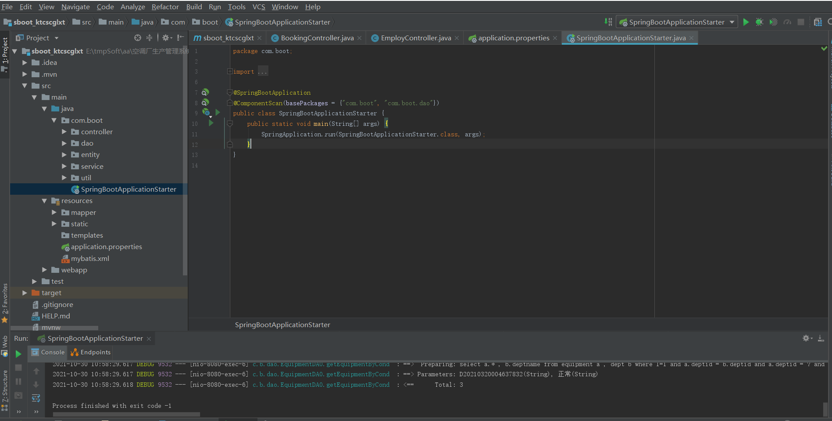The image size is (832, 421).
Task: Click the Pause Output icon in Run panel
Action: (x=18, y=382)
